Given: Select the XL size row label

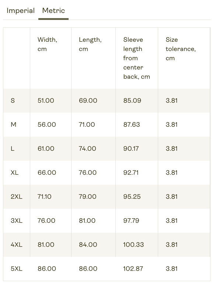Looking at the screenshot, I should [15, 173].
